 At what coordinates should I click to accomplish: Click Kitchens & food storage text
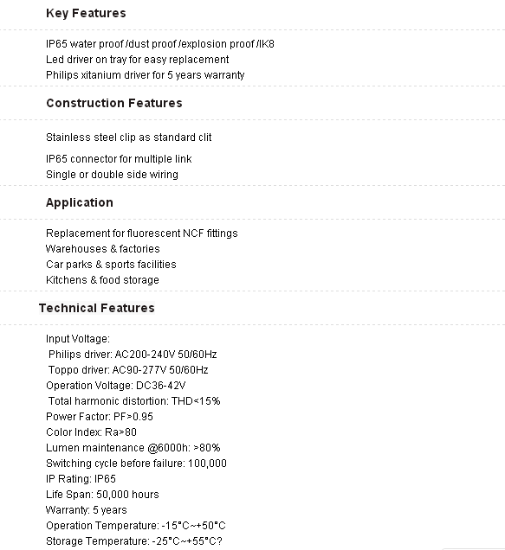(102, 280)
